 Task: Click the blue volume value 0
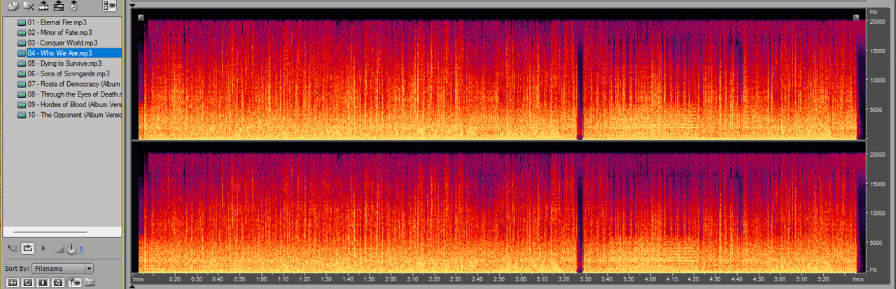[81, 249]
